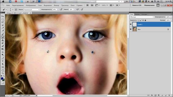Image resolution: width=173 pixels, height=97 pixels.
Task: Toggle Quick Mask mode
Action: tap(3, 83)
